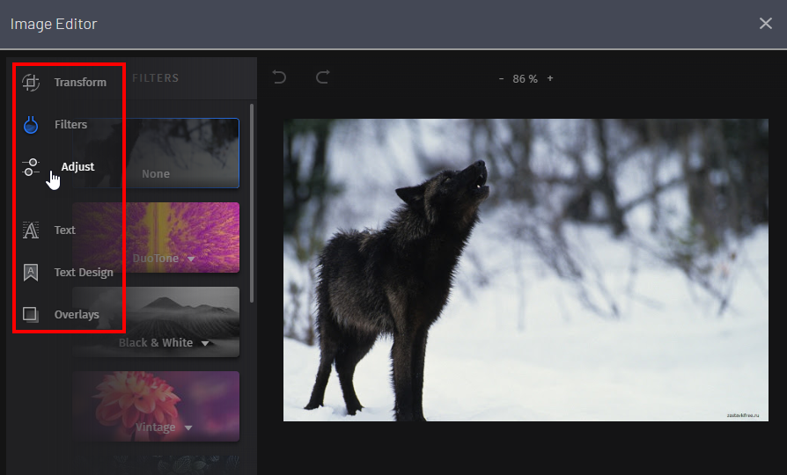787x475 pixels.
Task: Switch to the Adjust menu label
Action: [78, 167]
